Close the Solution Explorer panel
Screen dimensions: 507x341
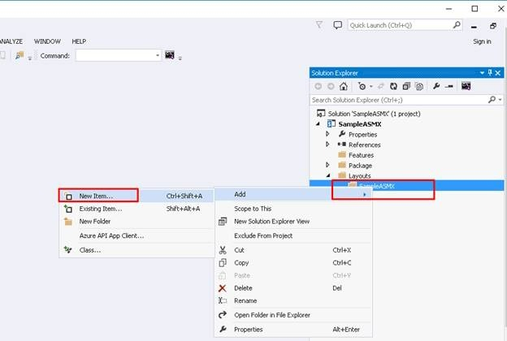click(498, 73)
